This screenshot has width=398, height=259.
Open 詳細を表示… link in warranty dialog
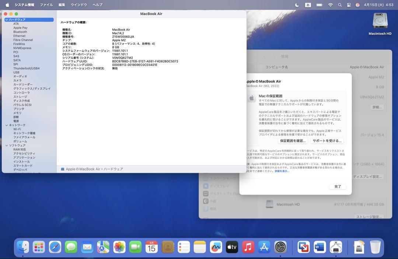tap(282, 171)
